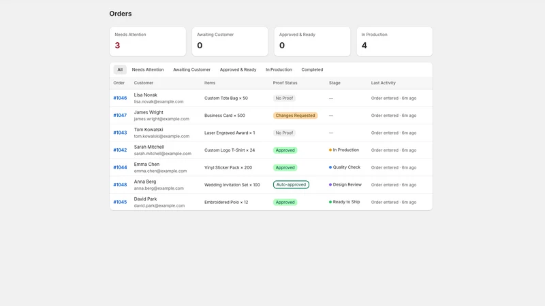The image size is (545, 306).
Task: Click the No Proof badge for Tom Kowalski
Action: coord(284,133)
